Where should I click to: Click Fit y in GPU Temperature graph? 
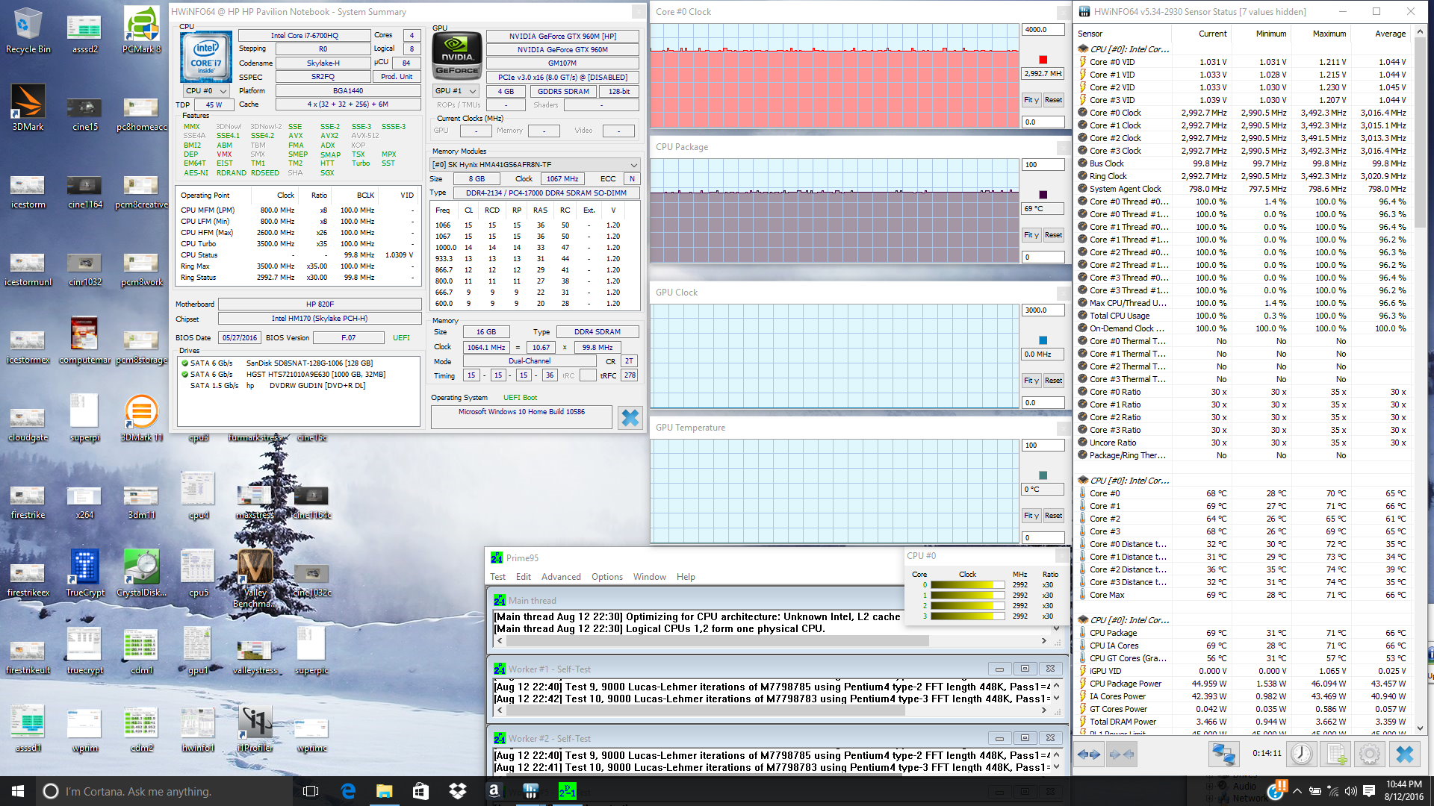tap(1031, 516)
